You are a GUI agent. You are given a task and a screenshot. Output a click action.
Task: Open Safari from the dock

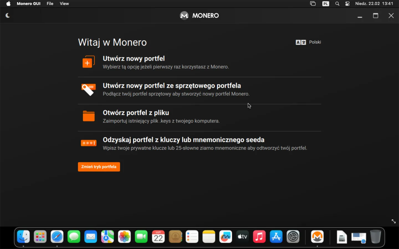point(57,237)
